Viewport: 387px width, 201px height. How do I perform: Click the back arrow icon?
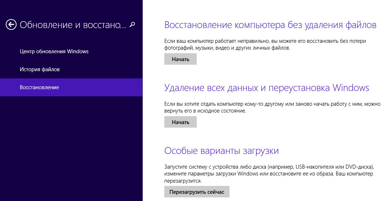(11, 24)
